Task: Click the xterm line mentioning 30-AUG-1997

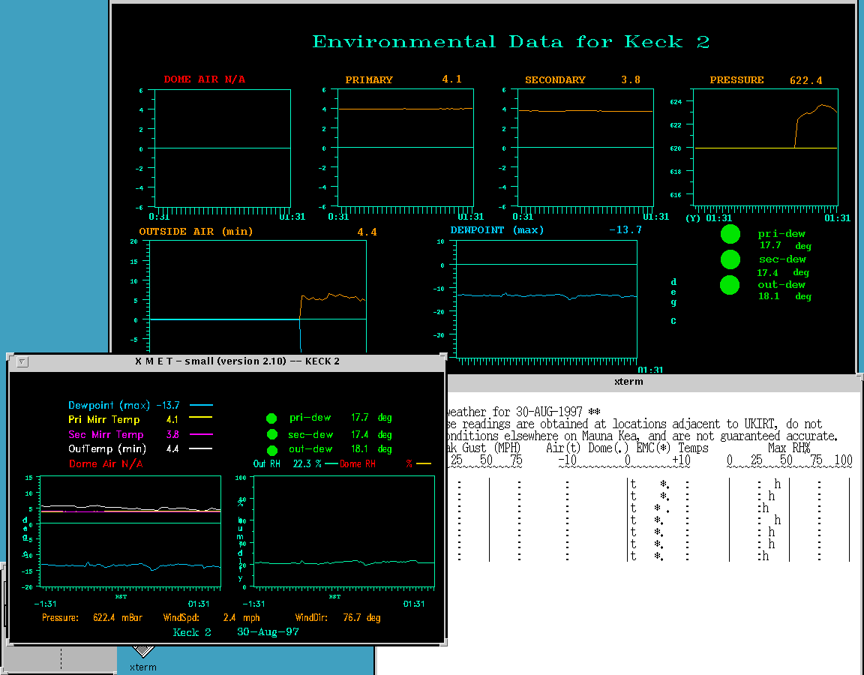Action: [x=523, y=412]
